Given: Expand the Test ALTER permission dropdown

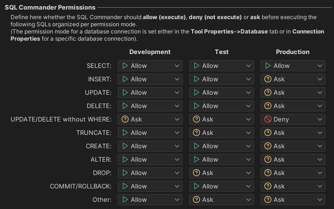Looking at the screenshot, I should (x=221, y=159).
